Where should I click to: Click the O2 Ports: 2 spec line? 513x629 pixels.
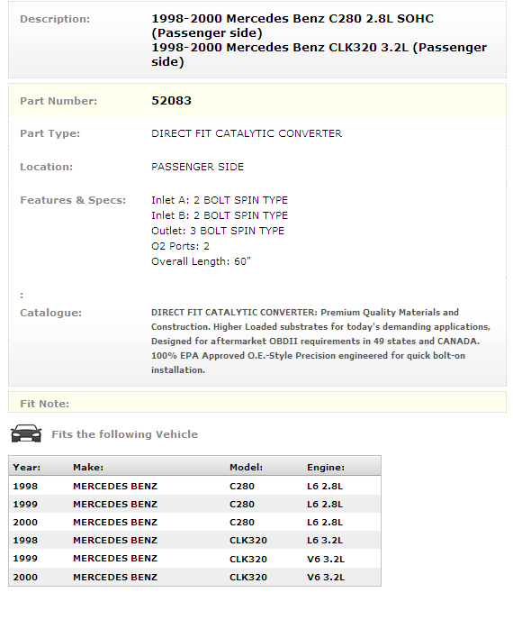[x=180, y=246]
